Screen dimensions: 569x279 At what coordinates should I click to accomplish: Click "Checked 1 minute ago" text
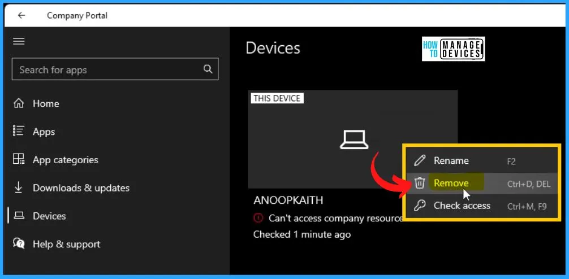click(x=302, y=234)
